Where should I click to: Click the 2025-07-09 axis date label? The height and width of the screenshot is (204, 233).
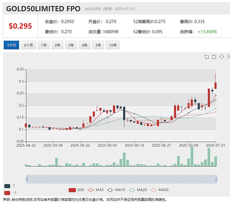click(x=188, y=145)
